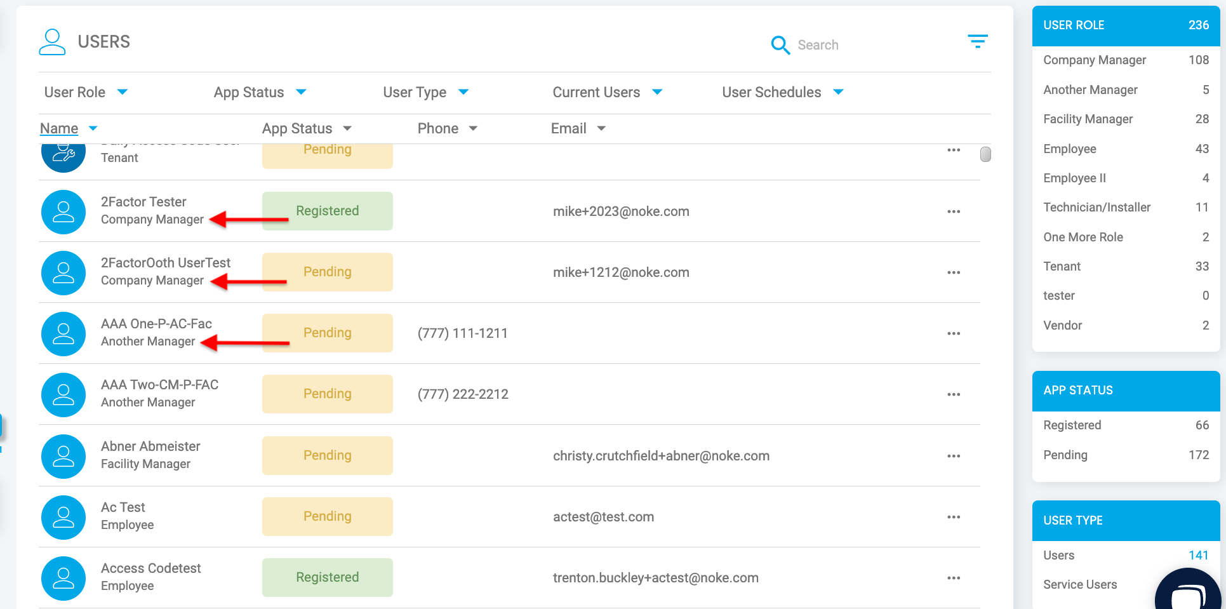
Task: Expand the Current Users filter dropdown
Action: coord(607,92)
